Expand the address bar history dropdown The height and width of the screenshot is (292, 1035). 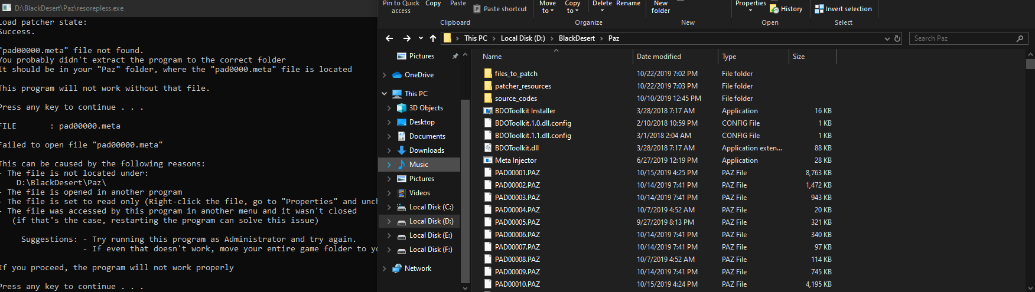coord(887,38)
